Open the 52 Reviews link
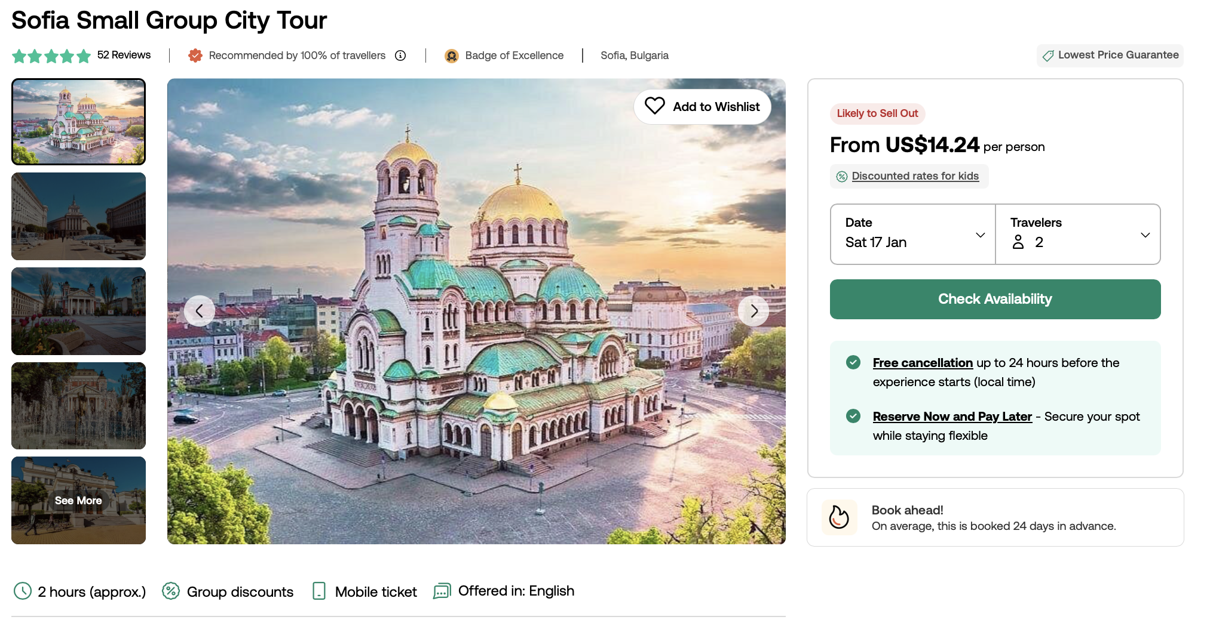This screenshot has width=1213, height=629. click(x=124, y=55)
